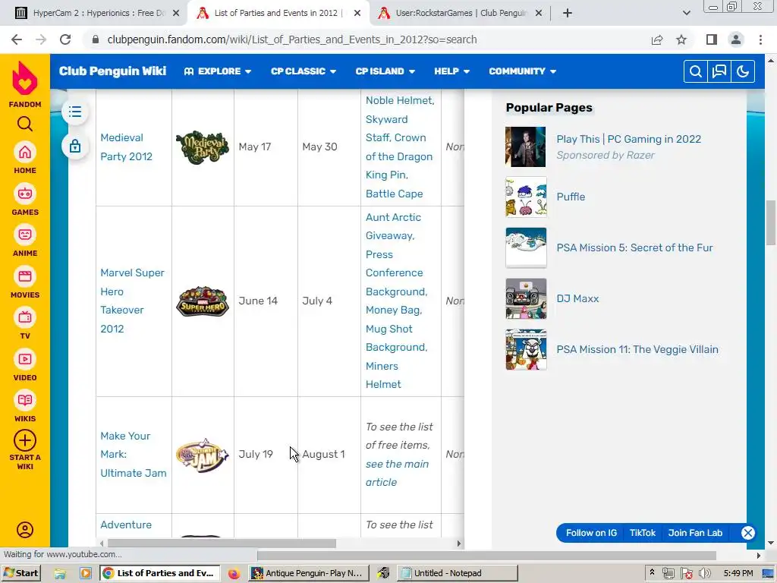Click the Join Fan Lab button
Screen dimensions: 777x583
pos(695,533)
